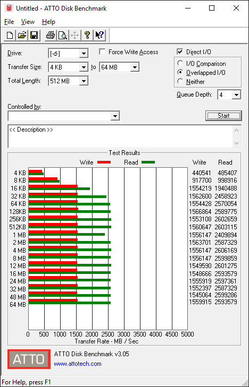The width and height of the screenshot is (249, 387).
Task: Click the New document toolbar icon
Action: pyautogui.click(x=10, y=35)
